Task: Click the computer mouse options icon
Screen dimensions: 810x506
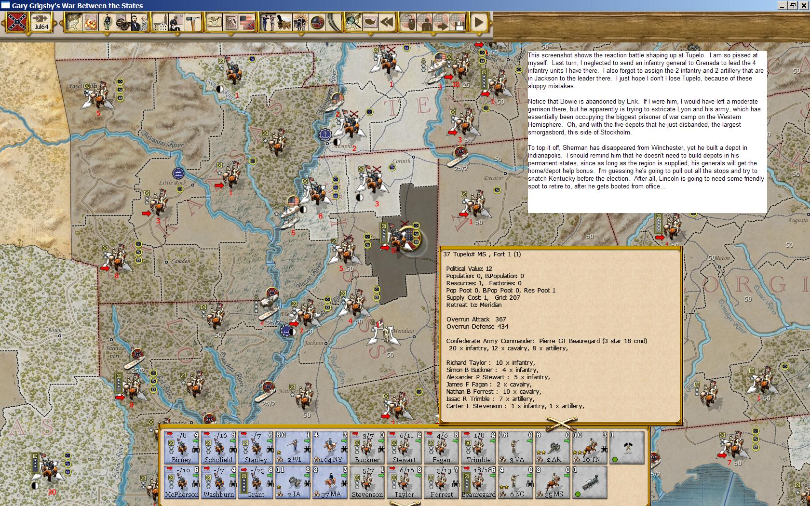Action: [408, 22]
